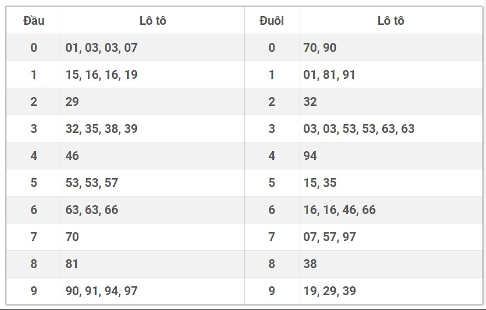
Task: Select the Đuôi row label 8
Action: click(x=271, y=264)
